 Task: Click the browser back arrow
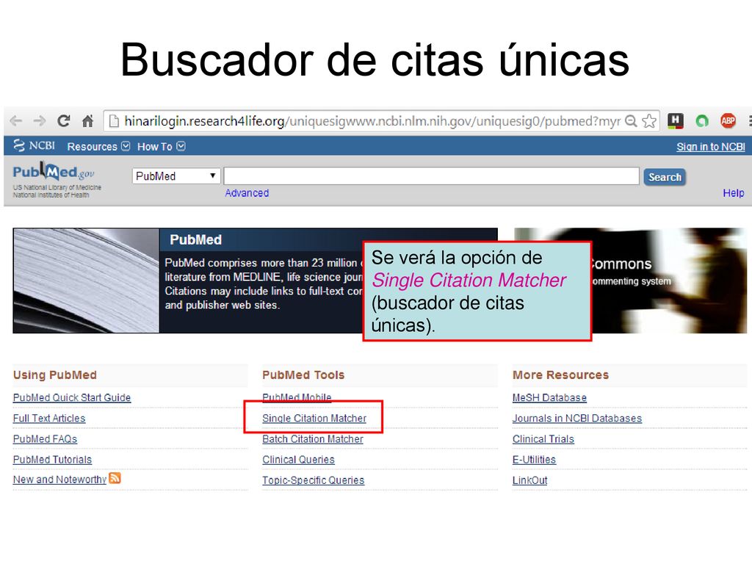point(16,121)
